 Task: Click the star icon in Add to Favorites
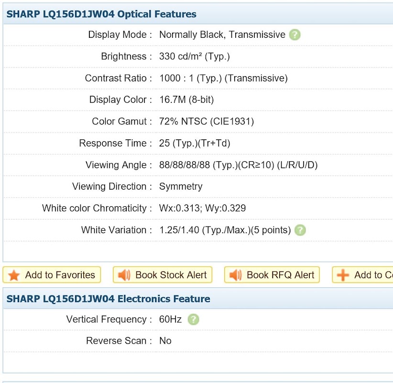[14, 275]
